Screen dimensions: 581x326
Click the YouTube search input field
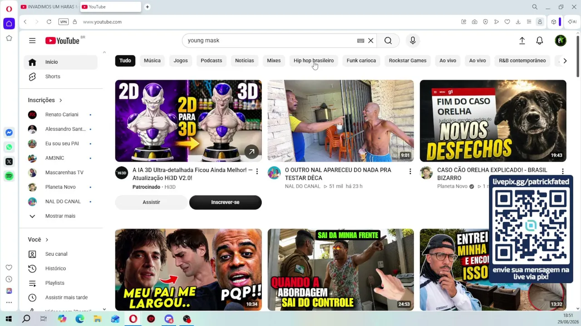[x=270, y=41]
